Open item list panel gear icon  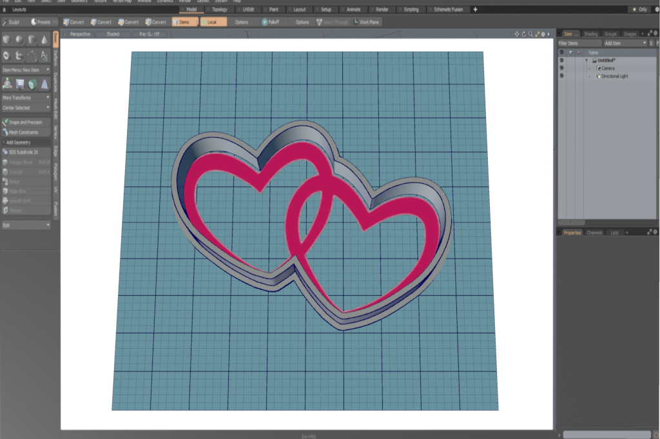click(655, 34)
